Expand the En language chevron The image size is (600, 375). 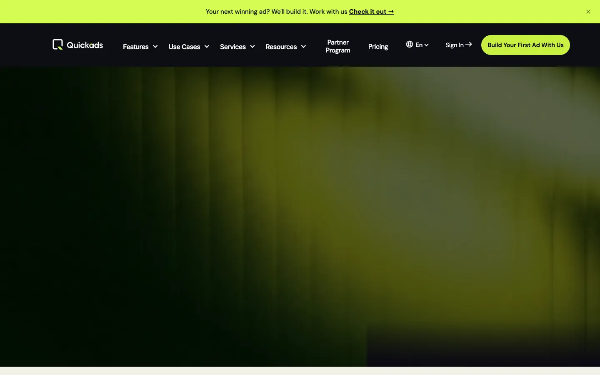pos(426,45)
